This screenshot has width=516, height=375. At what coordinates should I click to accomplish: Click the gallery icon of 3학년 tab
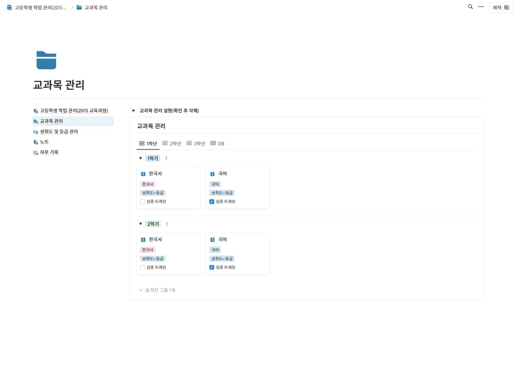(x=189, y=143)
